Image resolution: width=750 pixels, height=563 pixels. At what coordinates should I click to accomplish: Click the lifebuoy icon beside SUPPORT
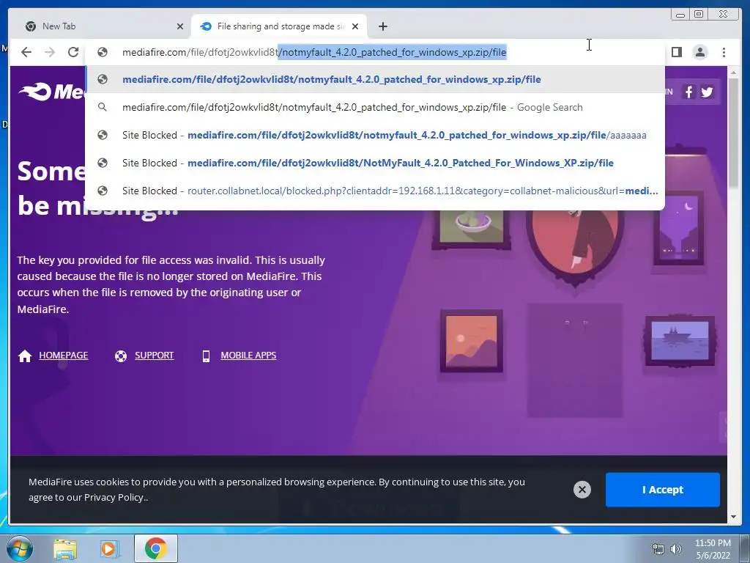(x=121, y=356)
